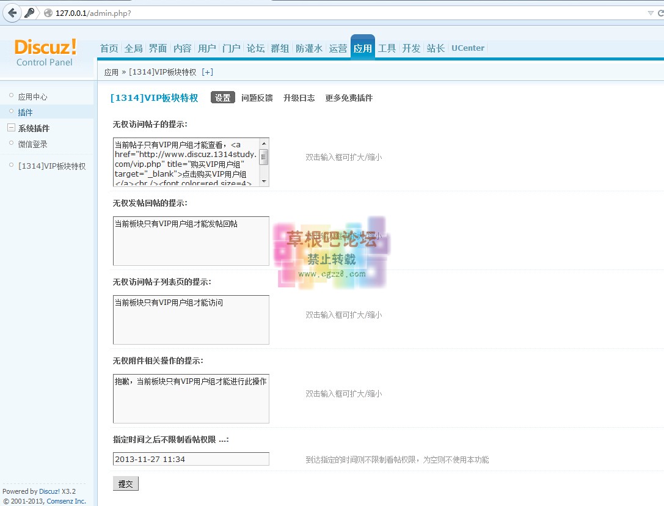Open the 论坛 navigation menu
This screenshot has width=664, height=506.
(x=255, y=48)
